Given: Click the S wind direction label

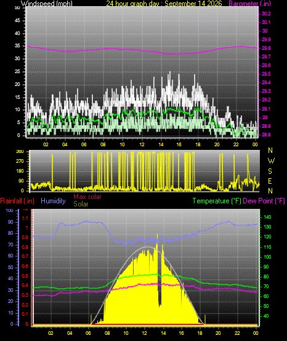Looking at the screenshot, I should (x=270, y=171).
